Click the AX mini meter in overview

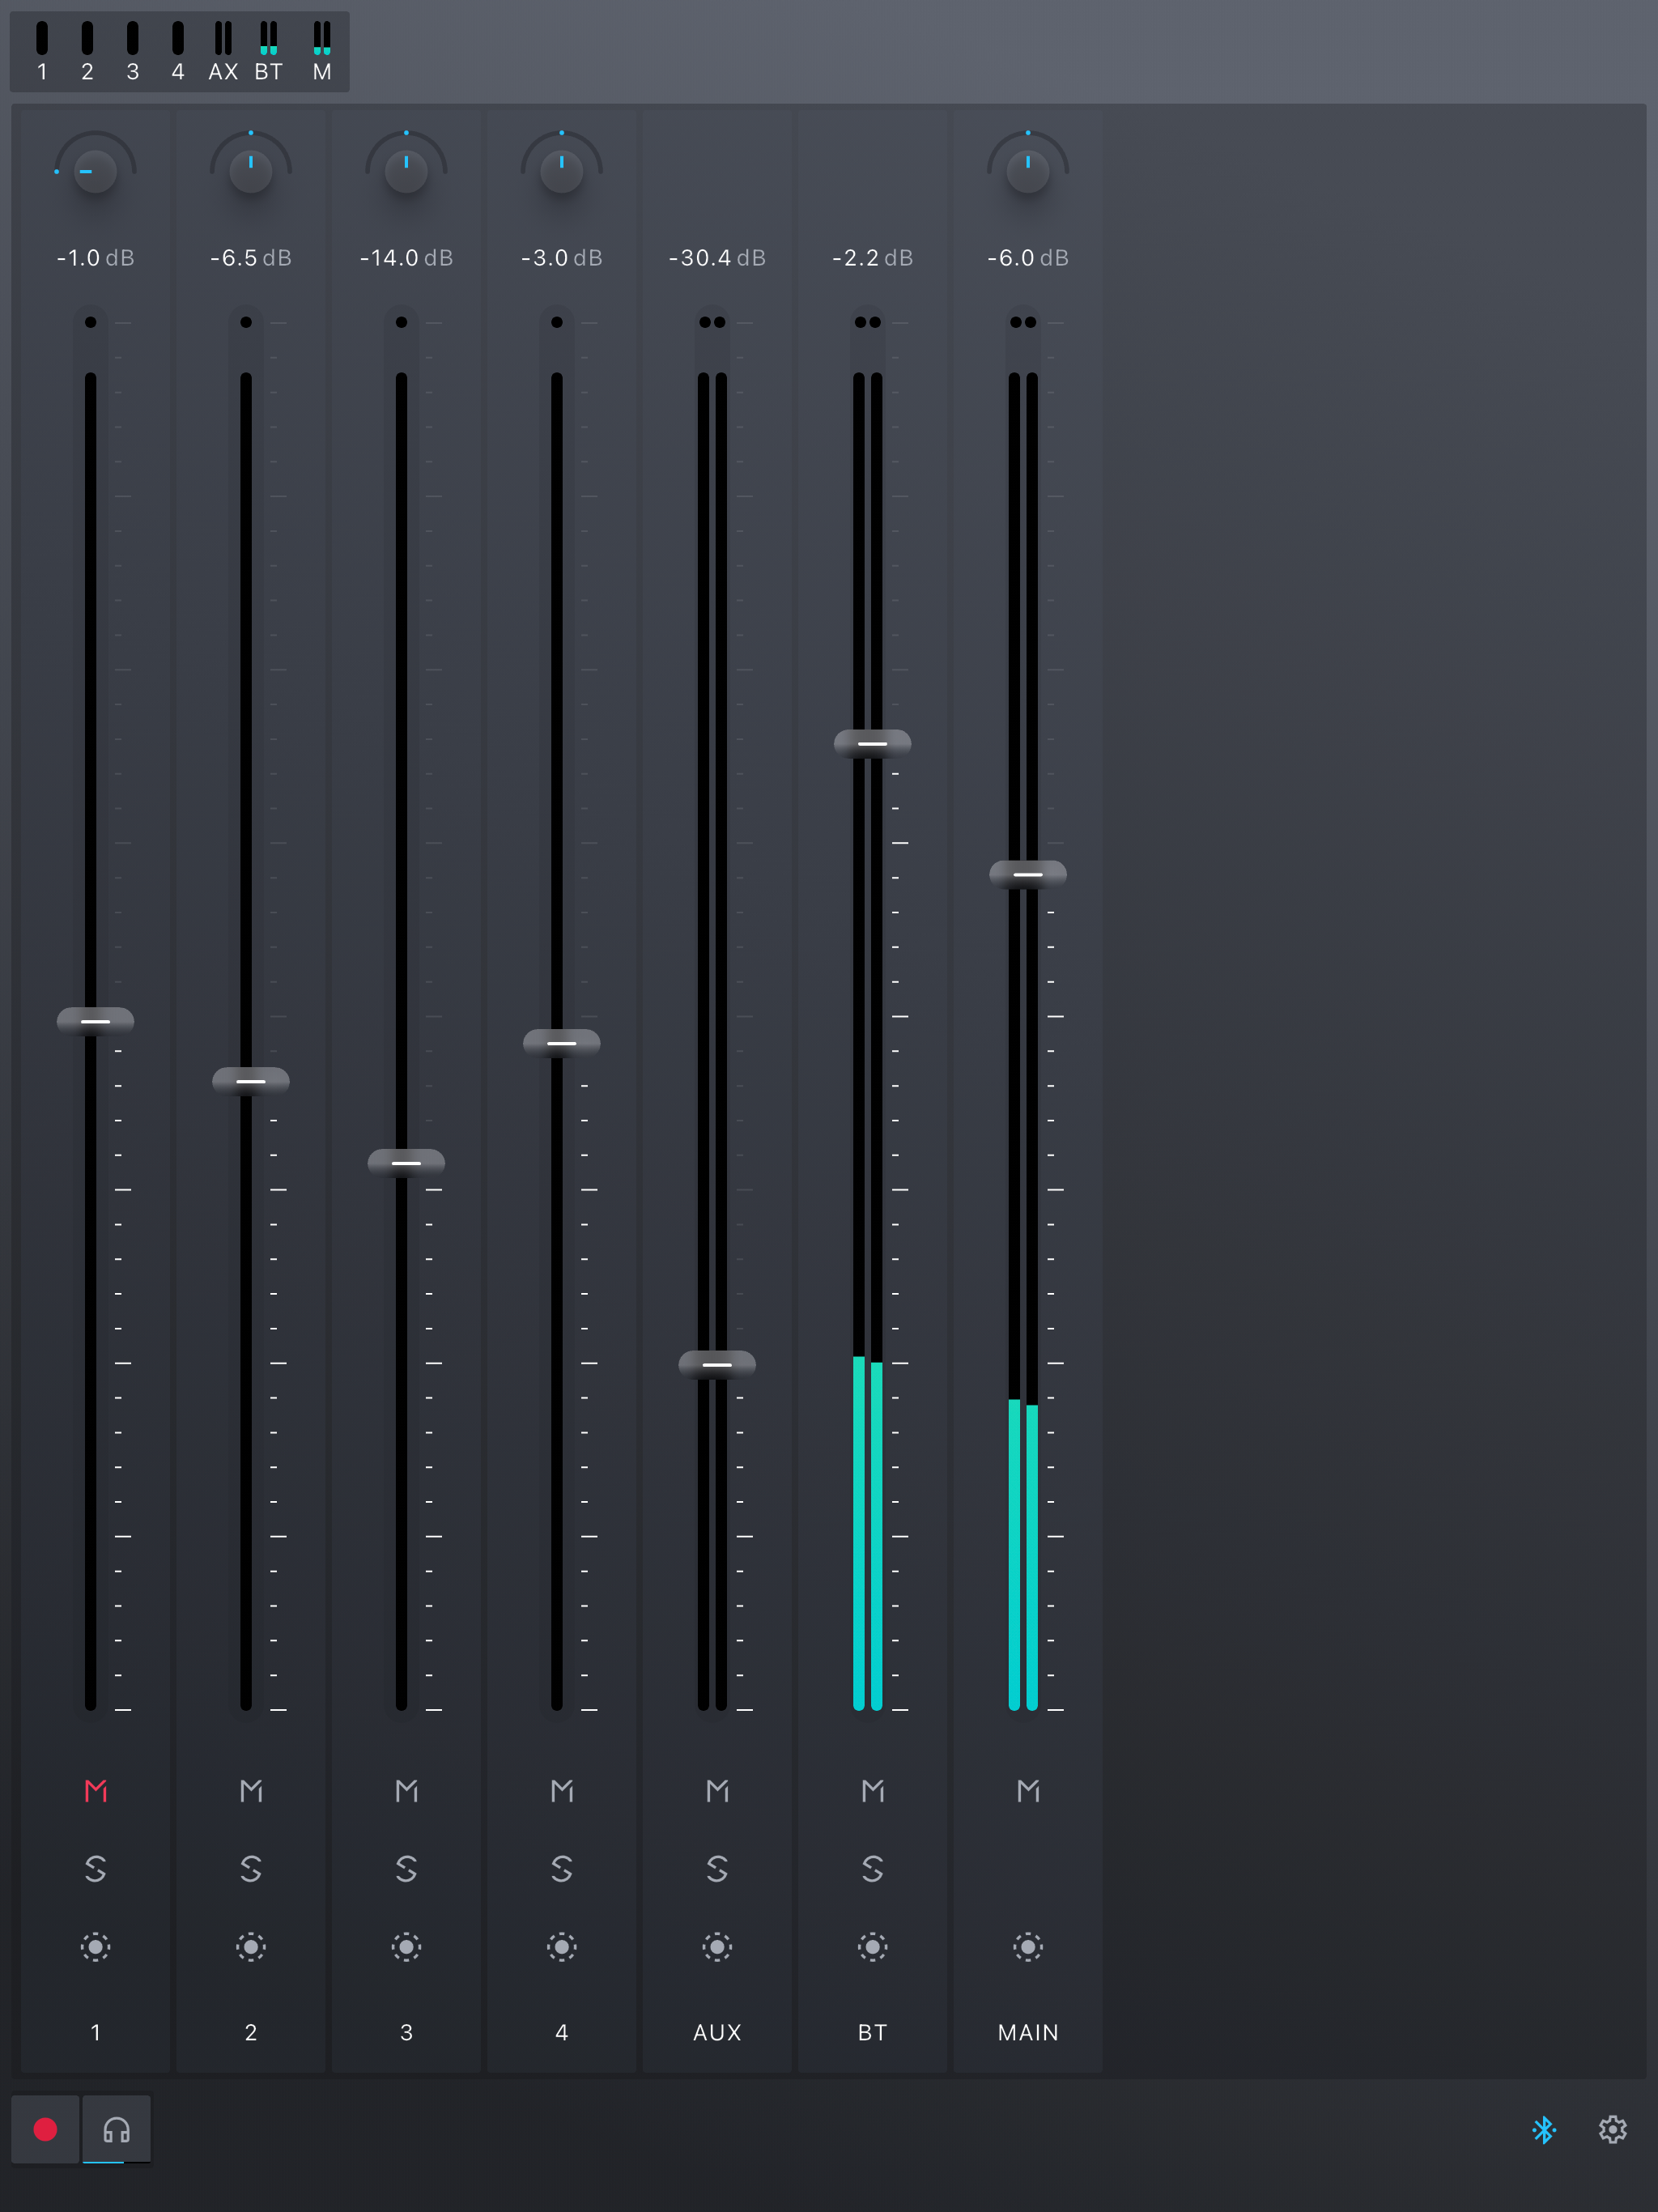pyautogui.click(x=223, y=38)
